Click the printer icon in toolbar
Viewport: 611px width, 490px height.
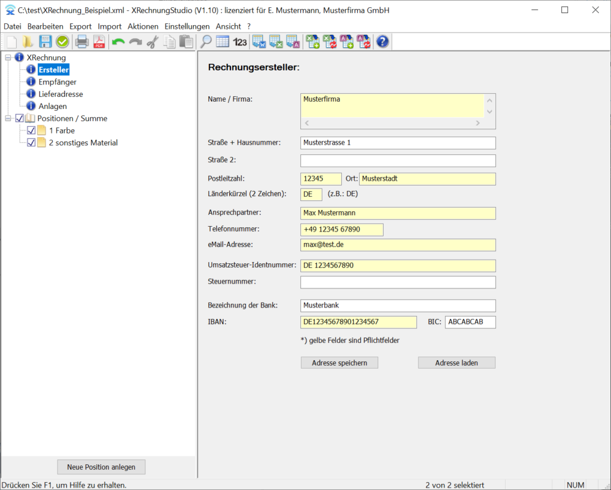(x=82, y=42)
